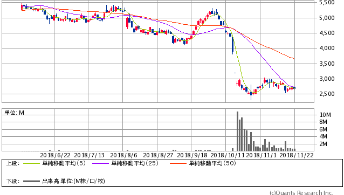Screen dimensions: 344x195
Task: Click the 2018/7/13 date axis label
Action: click(90, 155)
